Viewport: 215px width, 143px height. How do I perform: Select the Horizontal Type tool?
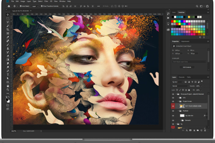8,74
